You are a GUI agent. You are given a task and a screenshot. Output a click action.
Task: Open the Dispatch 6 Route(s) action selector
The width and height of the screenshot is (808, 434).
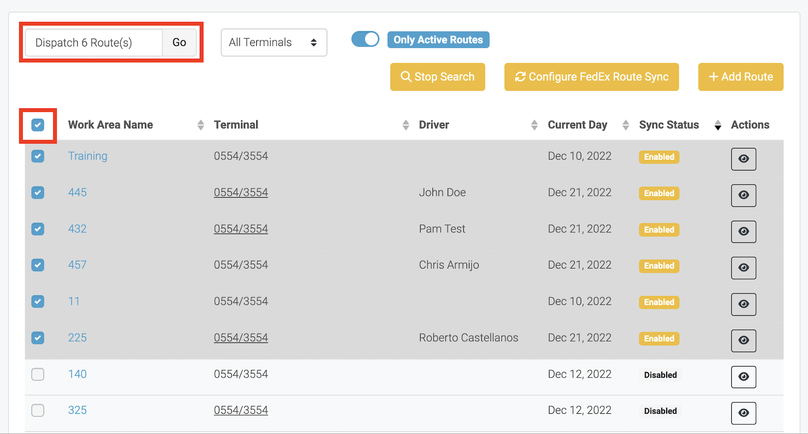[94, 42]
